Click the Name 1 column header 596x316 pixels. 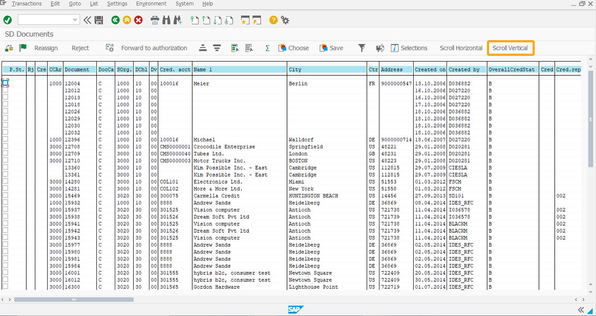(239, 69)
